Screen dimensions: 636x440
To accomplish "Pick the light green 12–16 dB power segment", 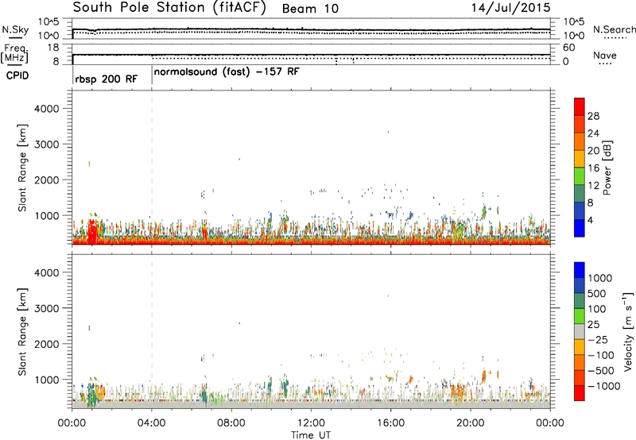I will 580,176.
